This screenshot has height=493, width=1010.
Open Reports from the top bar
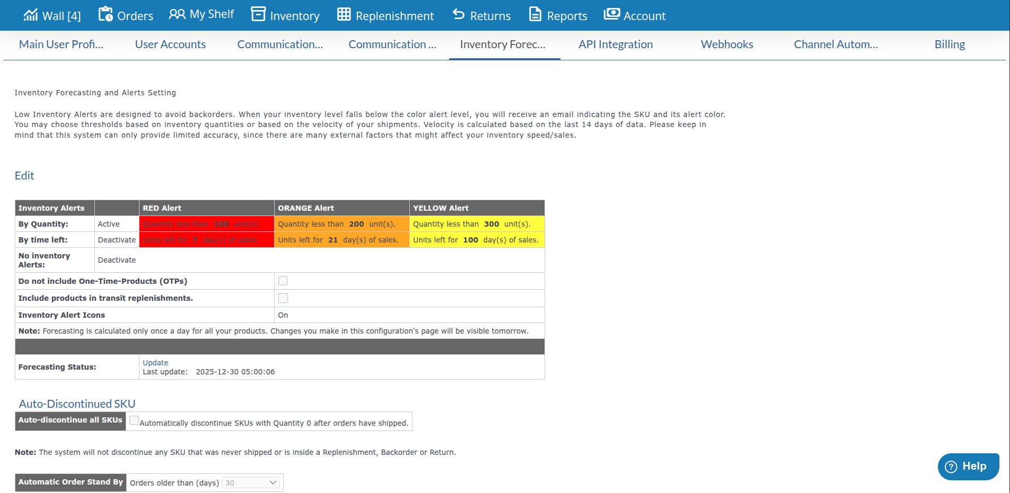pos(534,15)
